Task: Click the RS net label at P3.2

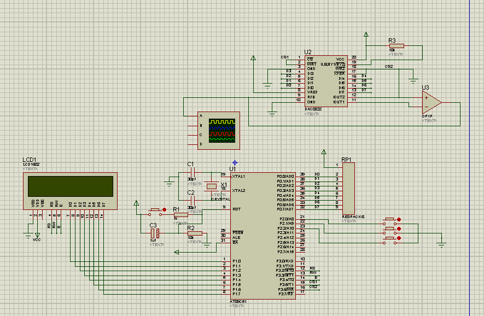Action: 312,268
